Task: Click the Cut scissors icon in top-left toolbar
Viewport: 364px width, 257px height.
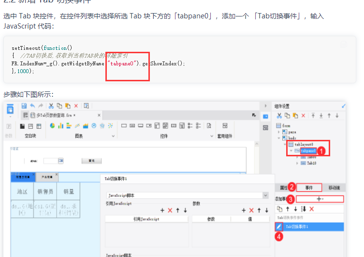Action: 51,106
